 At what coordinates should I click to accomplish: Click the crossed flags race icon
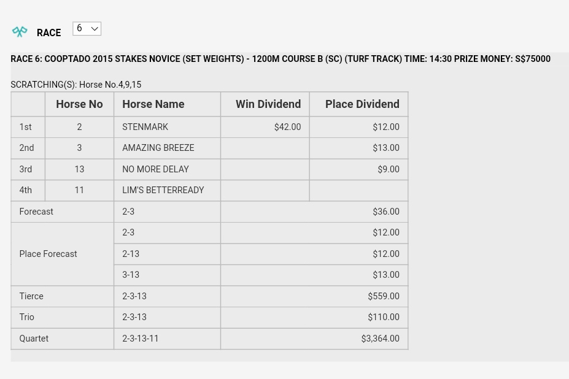pyautogui.click(x=20, y=31)
